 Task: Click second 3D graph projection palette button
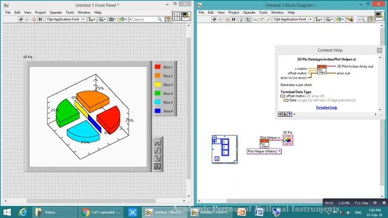tap(158, 151)
